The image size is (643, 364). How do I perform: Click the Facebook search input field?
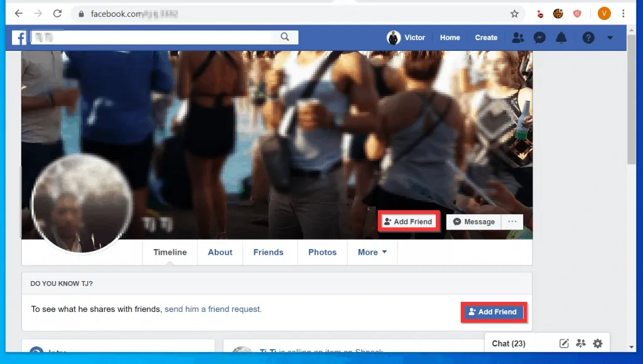pyautogui.click(x=163, y=38)
